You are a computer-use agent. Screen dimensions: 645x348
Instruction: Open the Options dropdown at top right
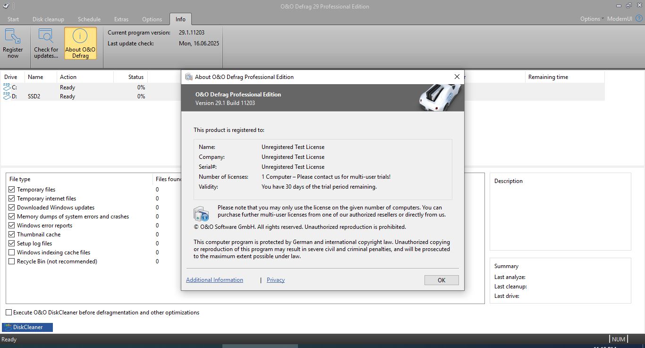(x=592, y=19)
